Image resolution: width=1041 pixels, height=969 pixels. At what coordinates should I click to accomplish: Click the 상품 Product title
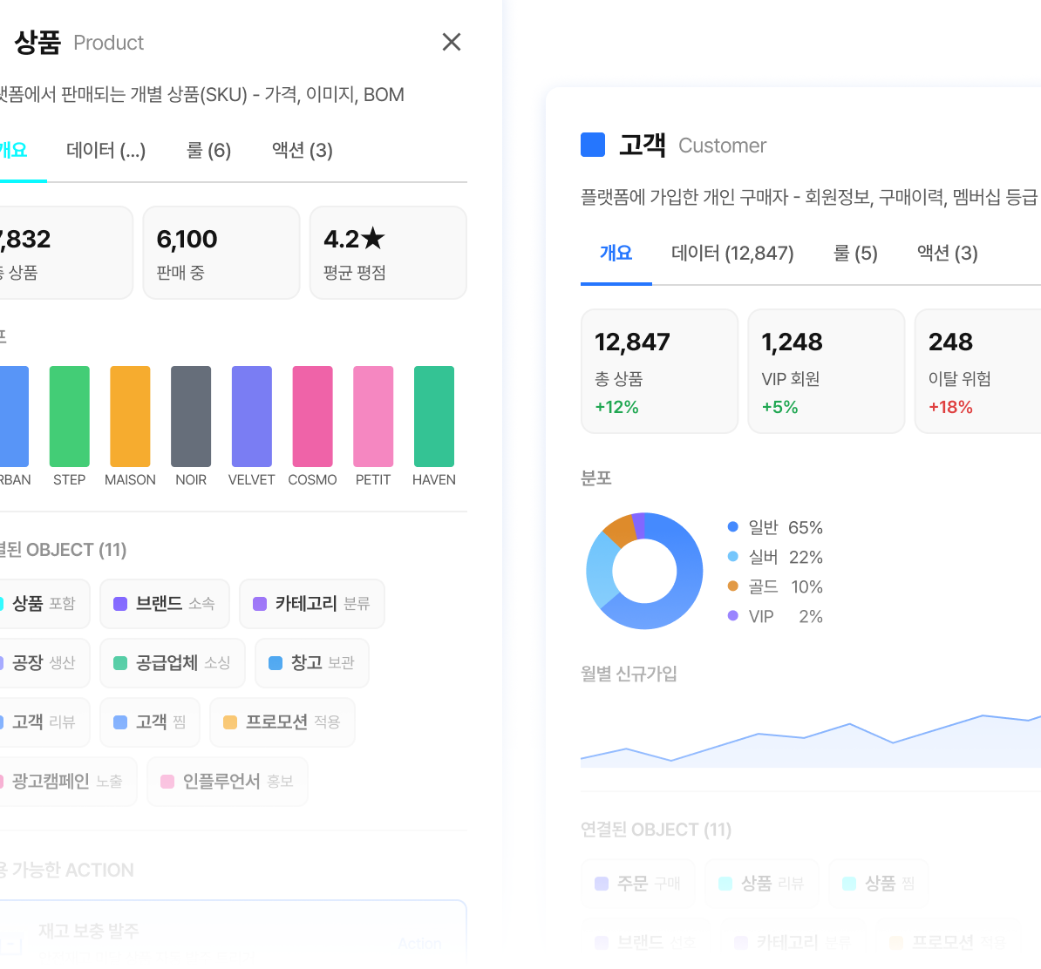point(79,43)
